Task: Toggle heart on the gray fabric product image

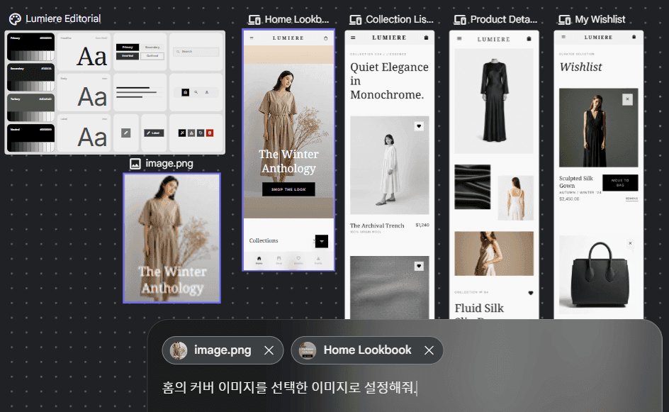Action: 419,266
